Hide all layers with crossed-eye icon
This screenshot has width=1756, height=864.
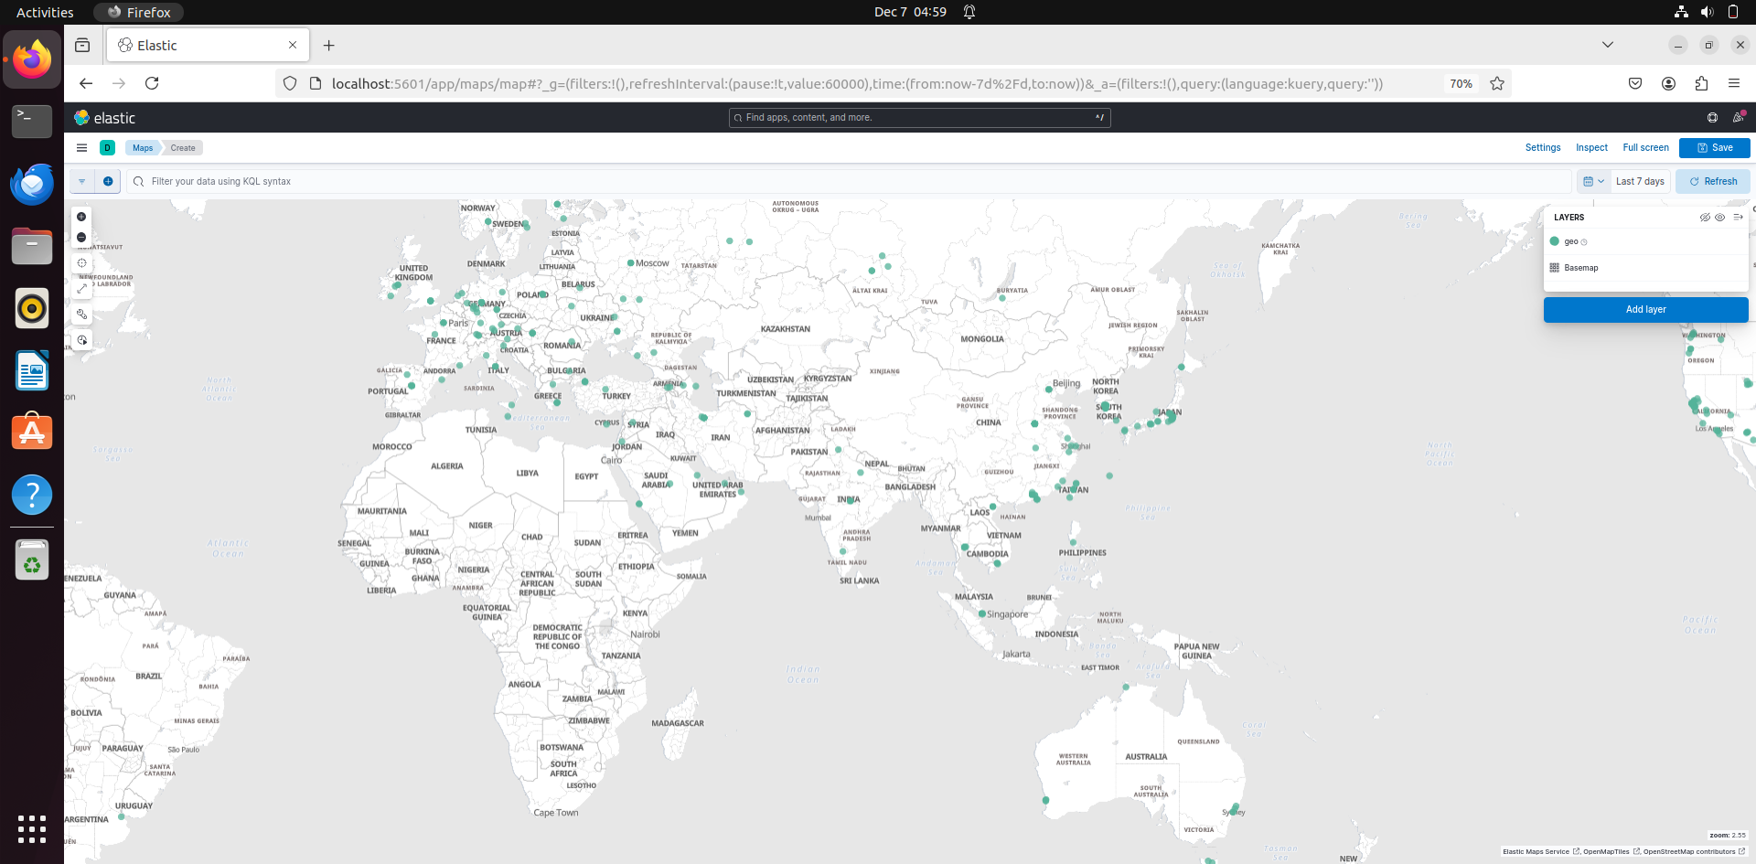click(1705, 218)
